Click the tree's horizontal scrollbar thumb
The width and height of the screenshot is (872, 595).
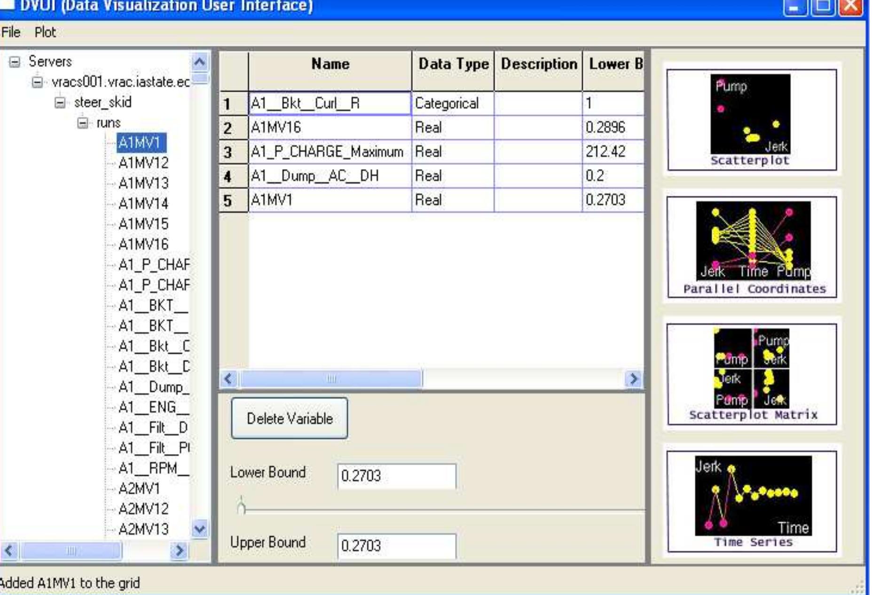pos(71,550)
